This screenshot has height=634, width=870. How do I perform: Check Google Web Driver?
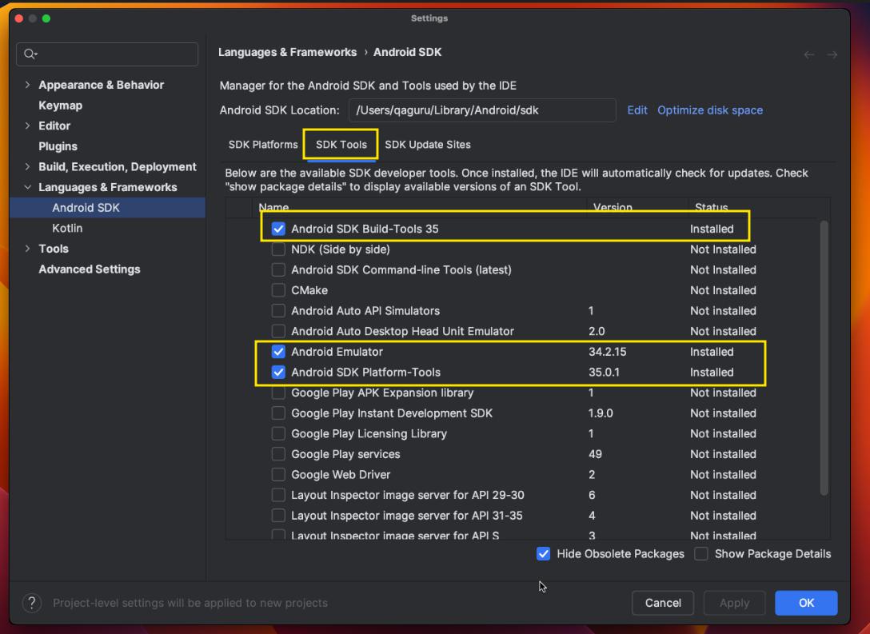[278, 475]
